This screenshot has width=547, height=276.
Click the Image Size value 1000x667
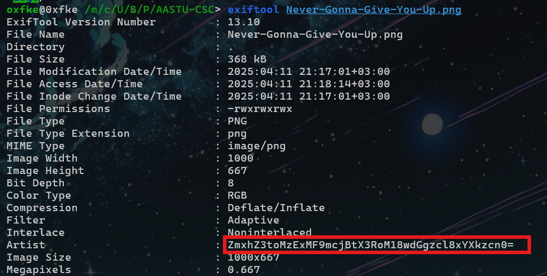[x=254, y=257]
